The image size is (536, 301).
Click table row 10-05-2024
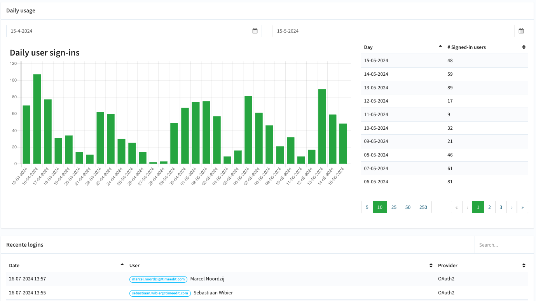pyautogui.click(x=445, y=128)
